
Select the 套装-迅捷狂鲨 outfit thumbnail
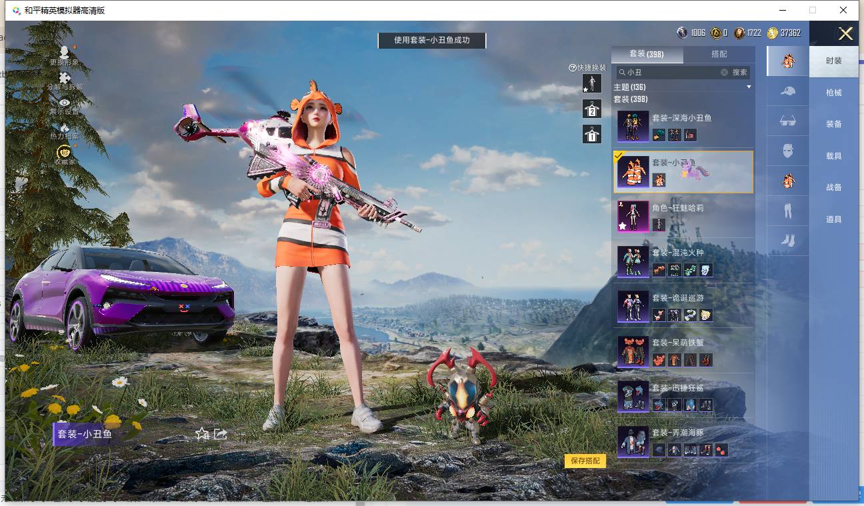633,397
